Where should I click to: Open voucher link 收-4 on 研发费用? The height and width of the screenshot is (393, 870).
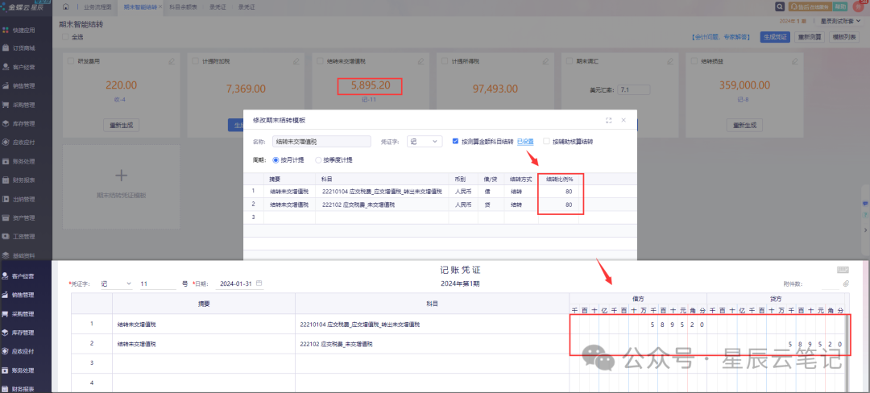[x=121, y=100]
